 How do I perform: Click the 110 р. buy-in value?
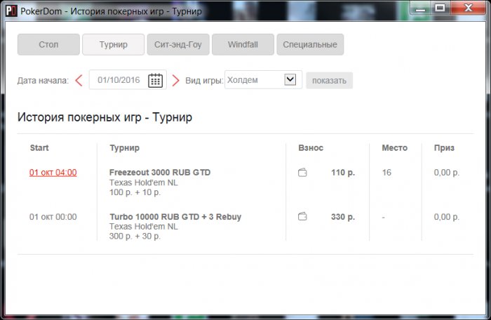(x=343, y=173)
